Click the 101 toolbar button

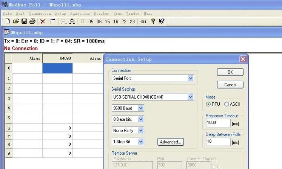(x=143, y=22)
